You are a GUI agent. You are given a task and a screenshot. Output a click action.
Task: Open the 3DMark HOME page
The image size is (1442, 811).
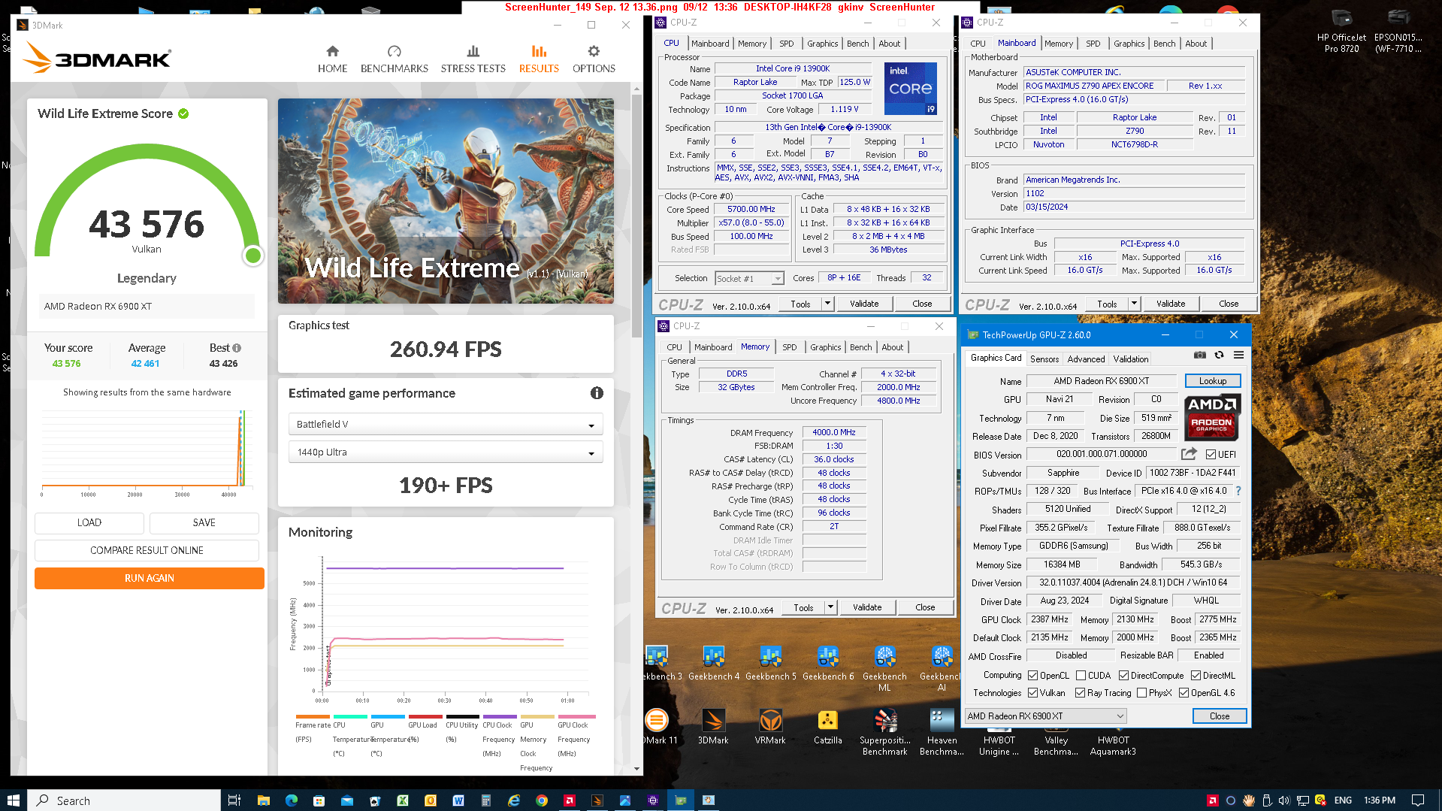pos(332,59)
